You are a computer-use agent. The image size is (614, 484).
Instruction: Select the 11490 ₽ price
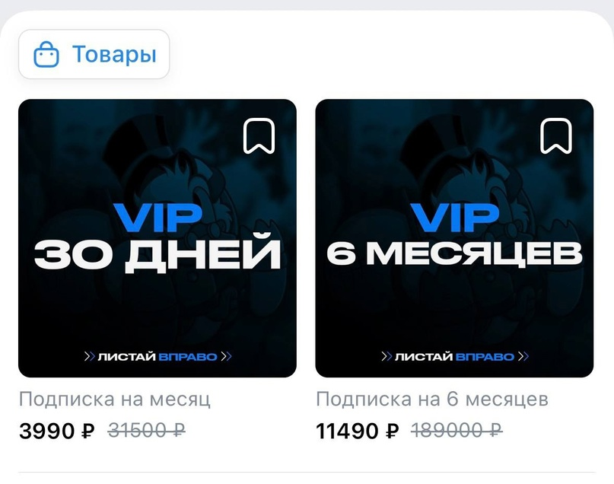click(x=357, y=431)
